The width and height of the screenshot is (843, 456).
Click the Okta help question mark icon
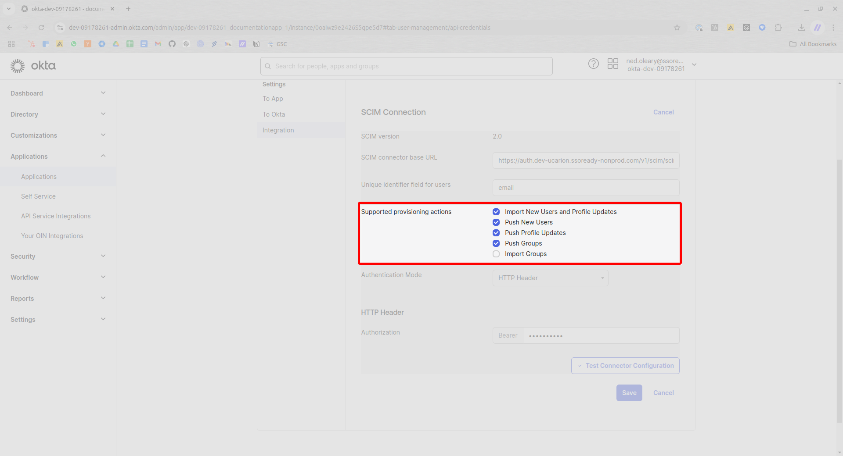tap(593, 64)
